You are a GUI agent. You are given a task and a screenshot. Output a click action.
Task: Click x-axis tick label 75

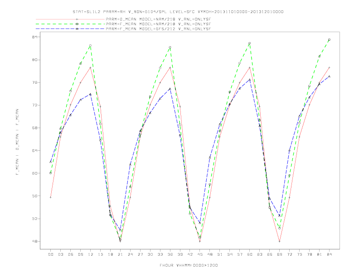(x=300, y=254)
